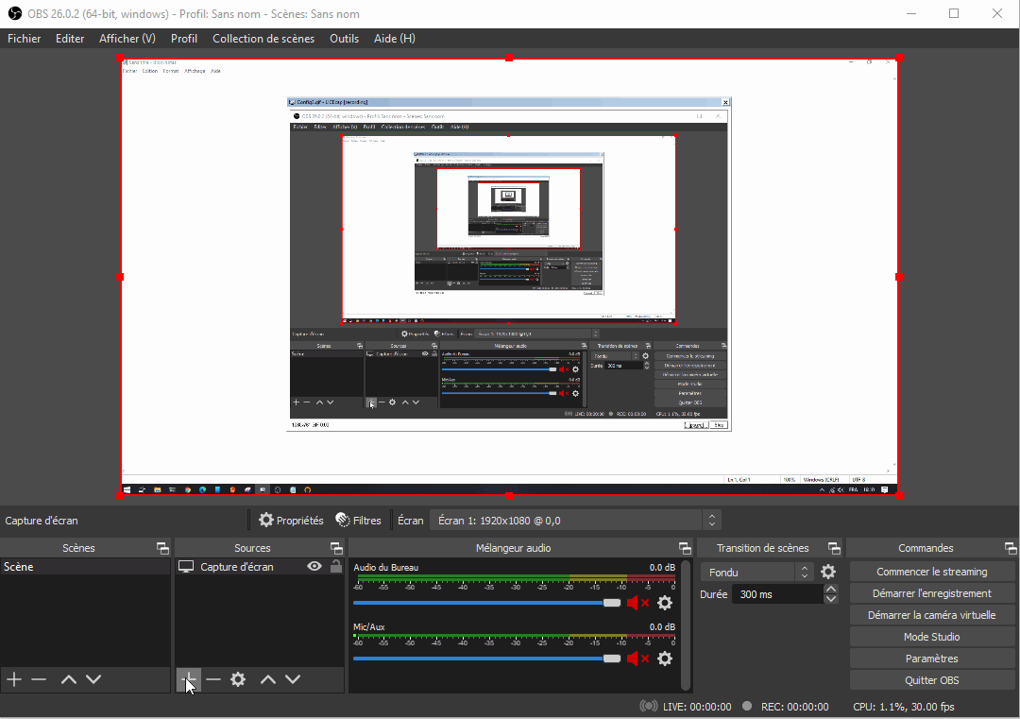1020x719 pixels.
Task: Open the Outils menu
Action: 344,39
